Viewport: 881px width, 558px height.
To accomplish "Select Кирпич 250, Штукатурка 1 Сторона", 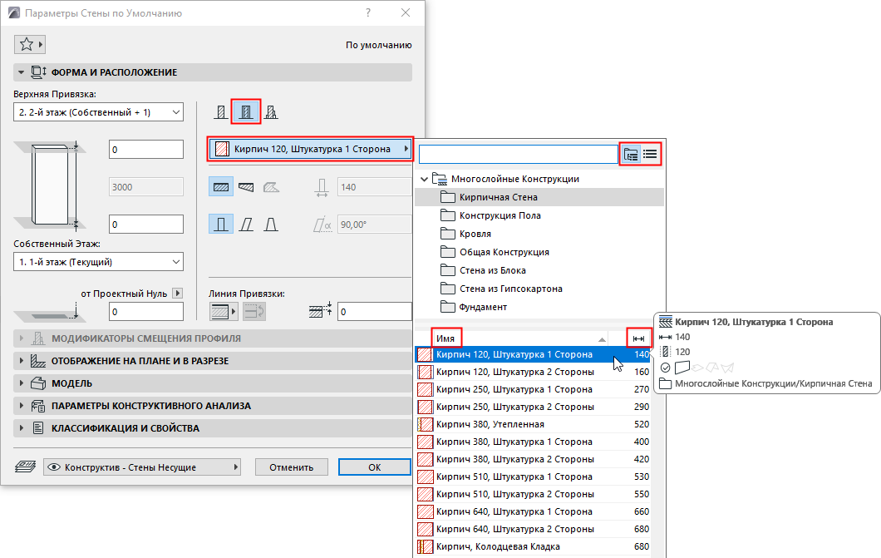I will coord(533,389).
